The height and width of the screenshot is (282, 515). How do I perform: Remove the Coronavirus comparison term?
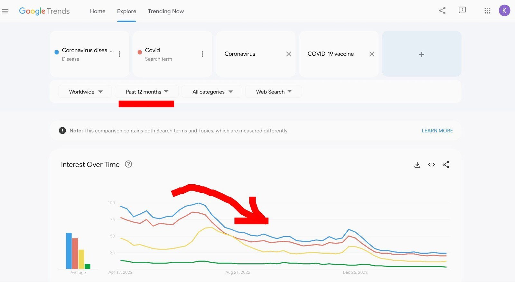[x=288, y=54]
